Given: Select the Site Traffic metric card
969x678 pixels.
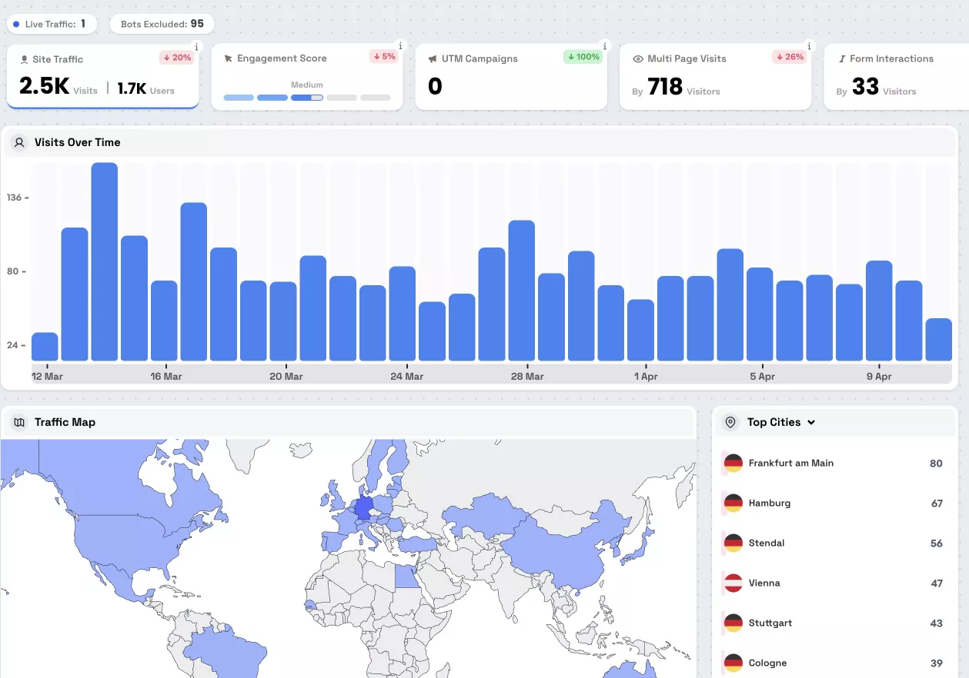Looking at the screenshot, I should [102, 77].
